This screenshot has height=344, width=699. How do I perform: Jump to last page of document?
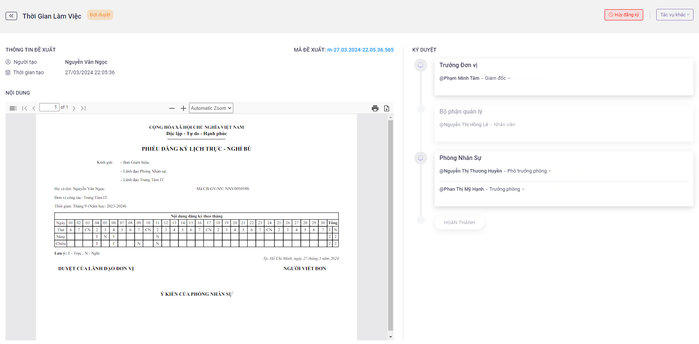[x=83, y=108]
